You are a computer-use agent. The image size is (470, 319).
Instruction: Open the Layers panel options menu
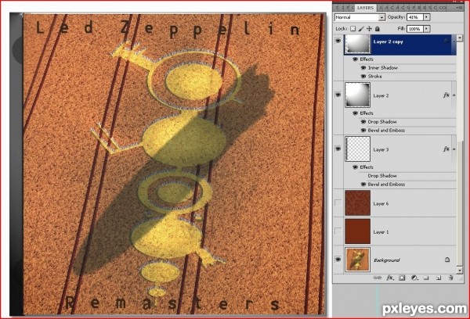click(x=460, y=8)
